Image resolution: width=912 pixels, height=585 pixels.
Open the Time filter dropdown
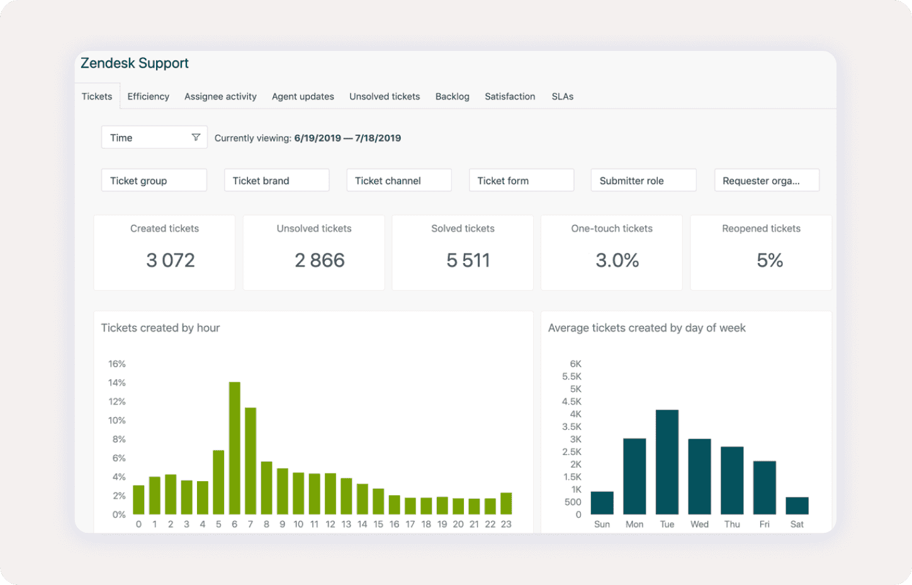(155, 137)
